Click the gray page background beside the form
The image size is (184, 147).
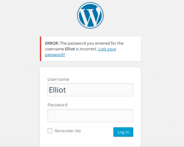click(x=20, y=98)
